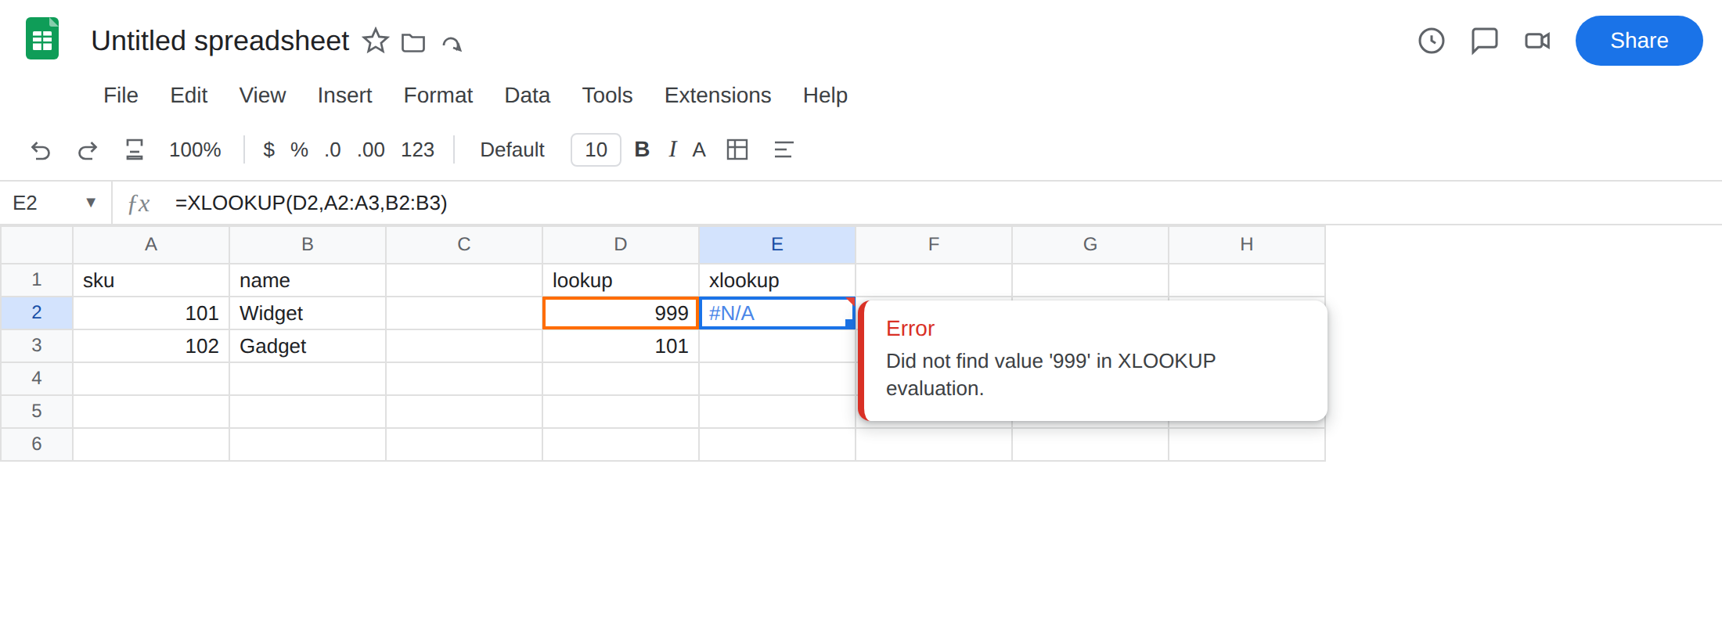Click the formula bar XLOOKUP text
Viewport: 1722px width, 626px height.
311,203
